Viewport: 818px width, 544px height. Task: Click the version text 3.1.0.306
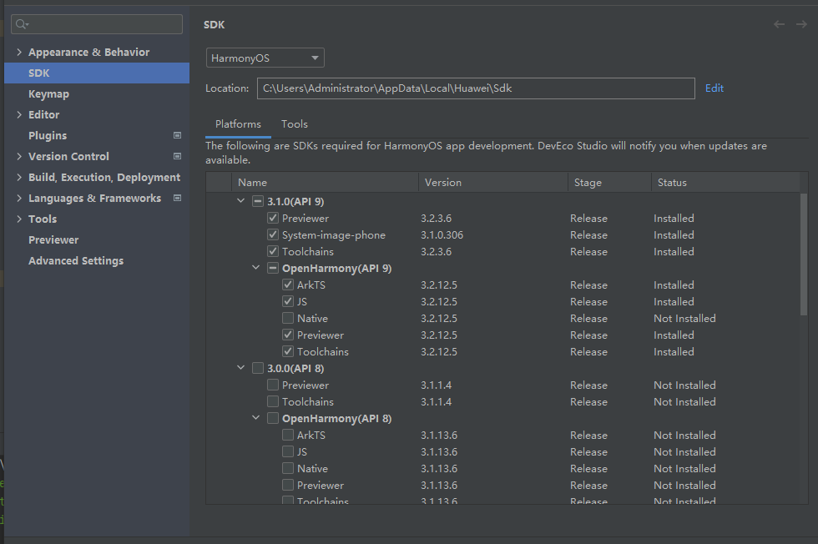pyautogui.click(x=442, y=235)
